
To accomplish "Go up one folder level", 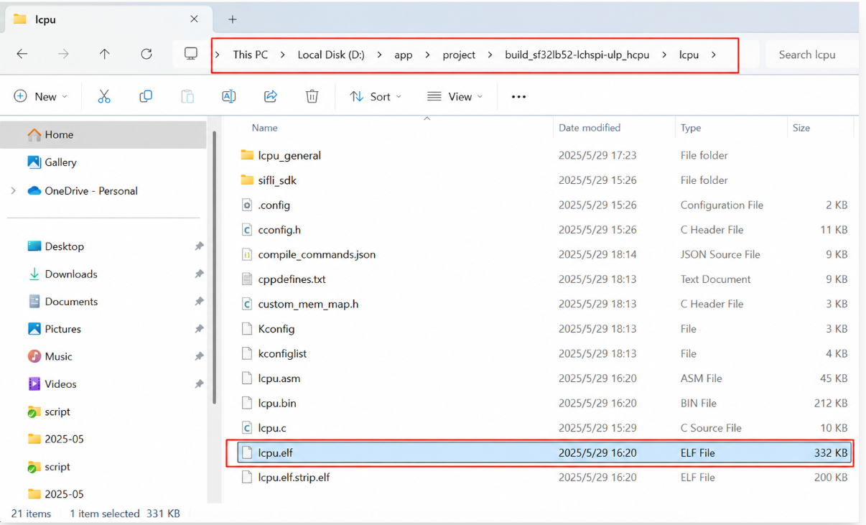I will (x=105, y=54).
